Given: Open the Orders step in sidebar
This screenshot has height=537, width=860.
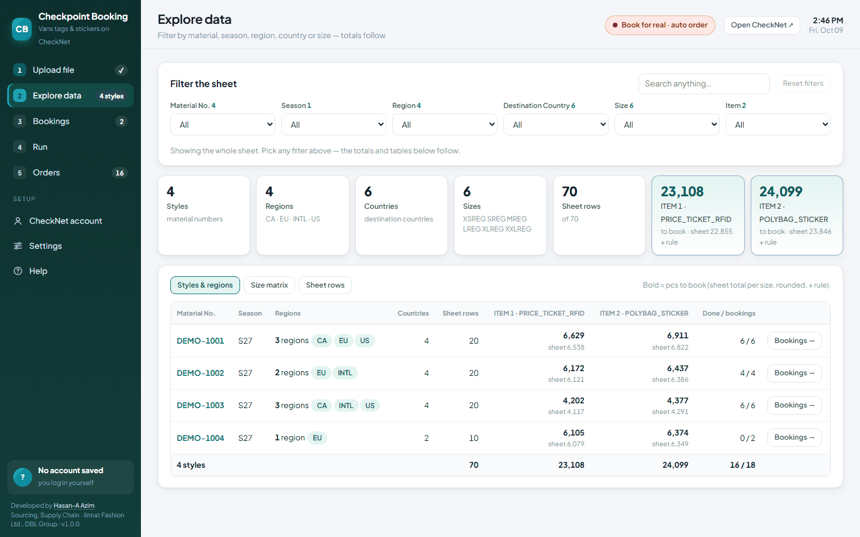Looking at the screenshot, I should tap(70, 173).
